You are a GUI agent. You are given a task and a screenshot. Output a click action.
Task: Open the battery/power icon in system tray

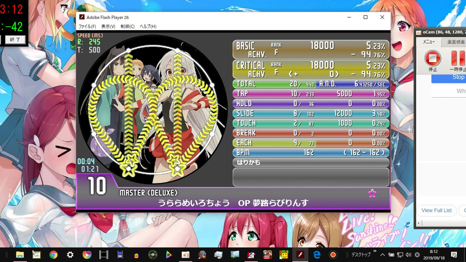click(x=391, y=255)
